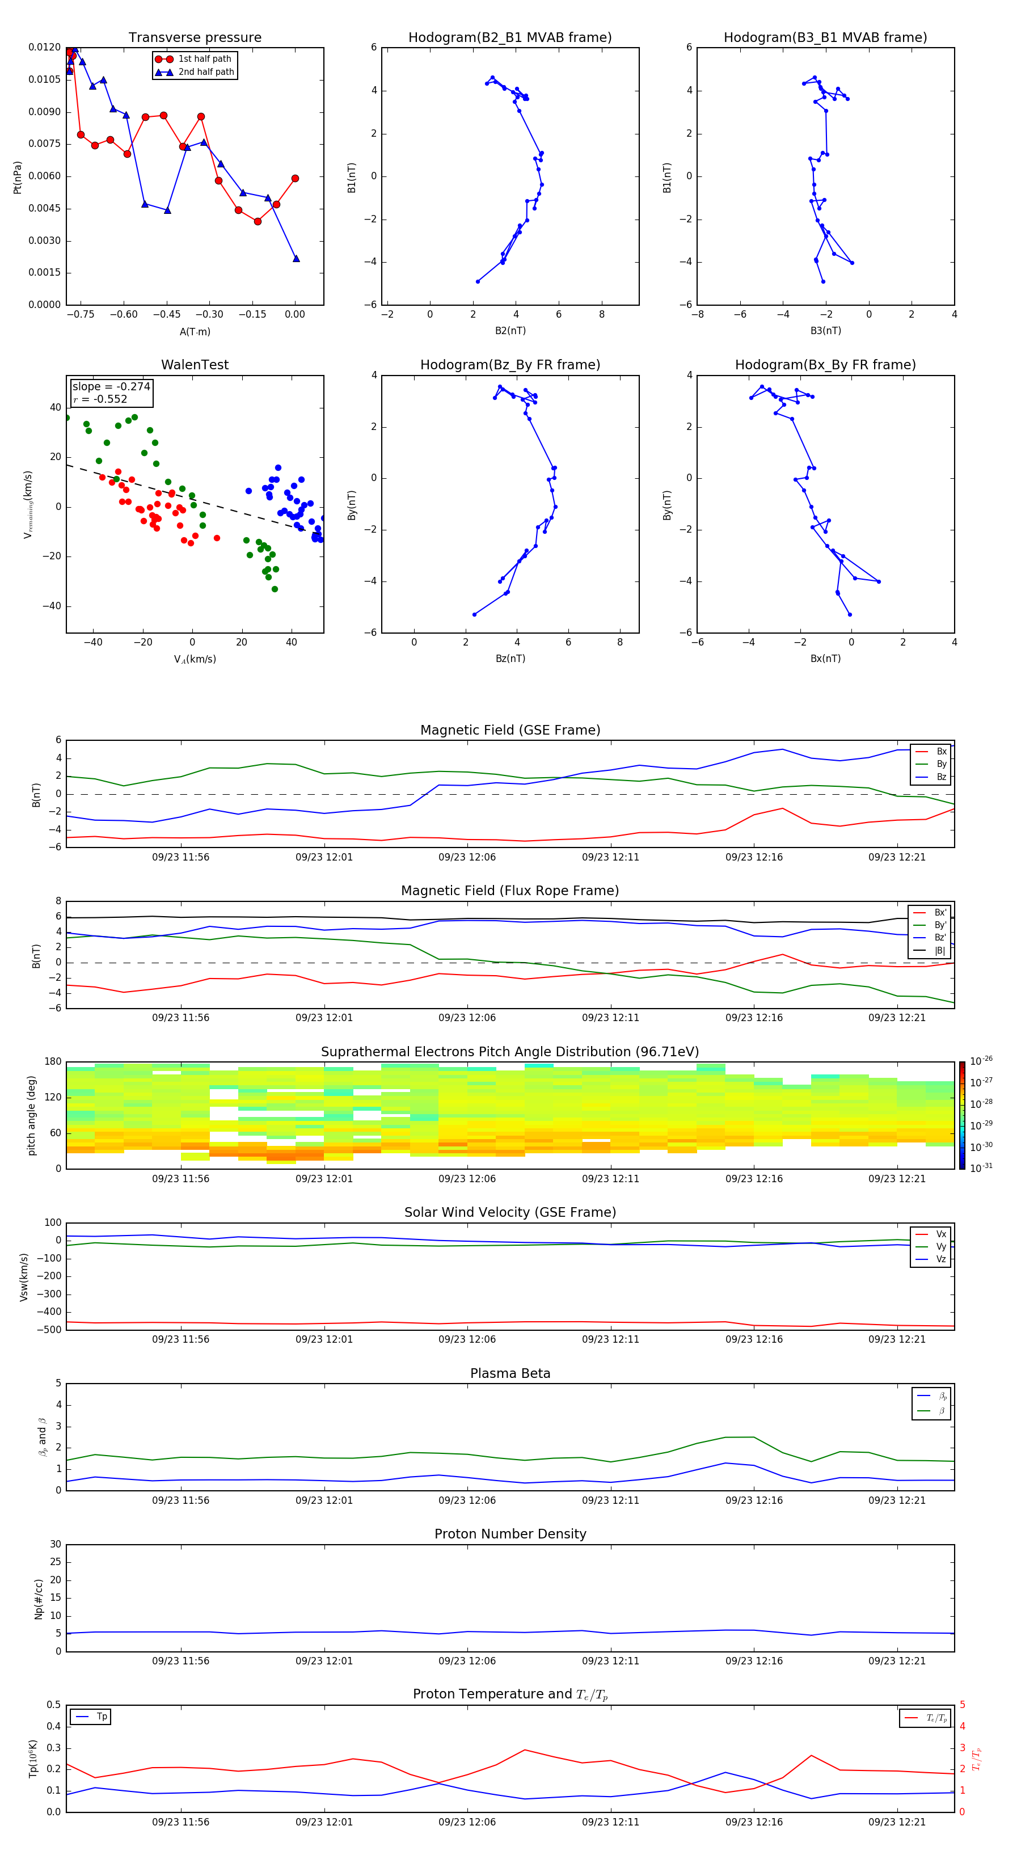Click the '09/23 11:56' tick under Plasma Beta
1021x1872 pixels.
tap(181, 1500)
